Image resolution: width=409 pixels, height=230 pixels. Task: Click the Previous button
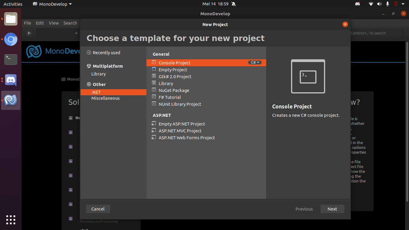[304, 209]
